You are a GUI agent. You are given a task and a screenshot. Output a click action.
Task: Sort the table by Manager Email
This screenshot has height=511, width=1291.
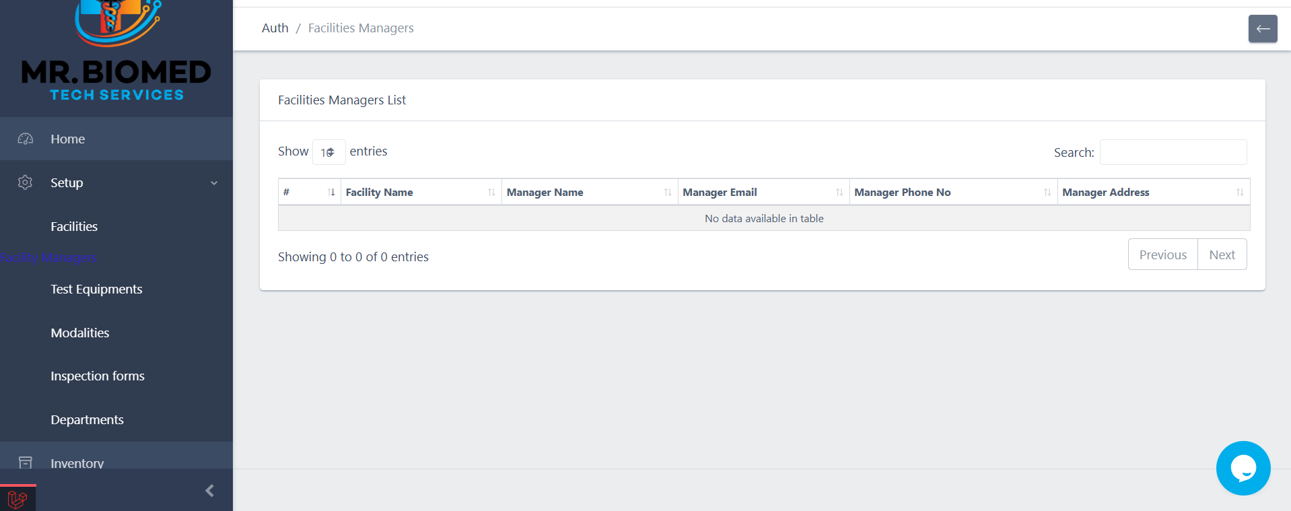[x=763, y=193]
